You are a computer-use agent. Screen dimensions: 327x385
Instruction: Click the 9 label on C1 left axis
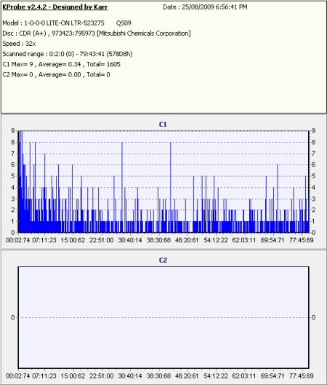pyautogui.click(x=13, y=131)
